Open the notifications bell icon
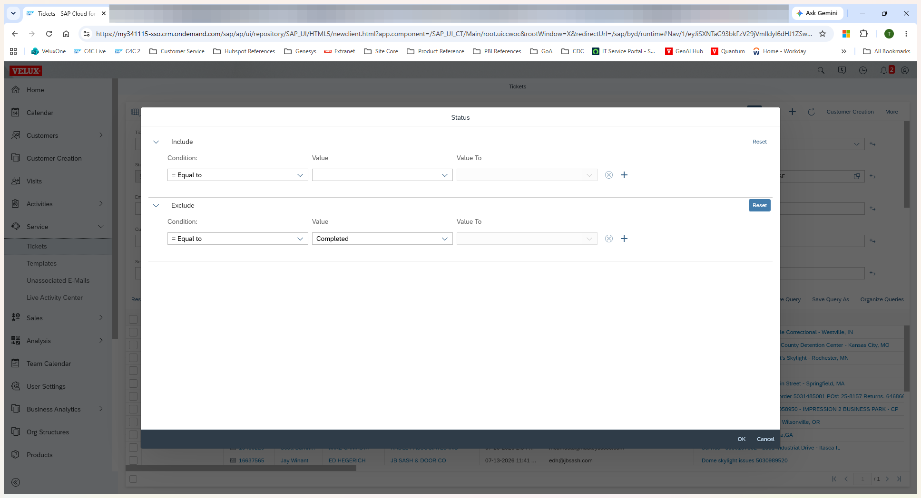Screen dimensions: 921x498 pyautogui.click(x=884, y=70)
